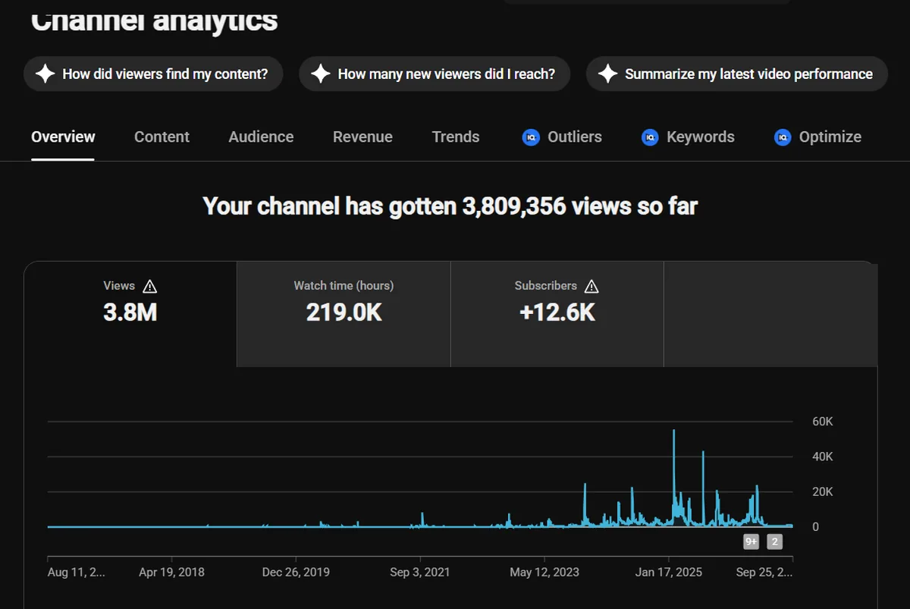Ask "How many new viewers did I reach?"
Image resolution: width=910 pixels, height=609 pixels.
click(x=435, y=74)
